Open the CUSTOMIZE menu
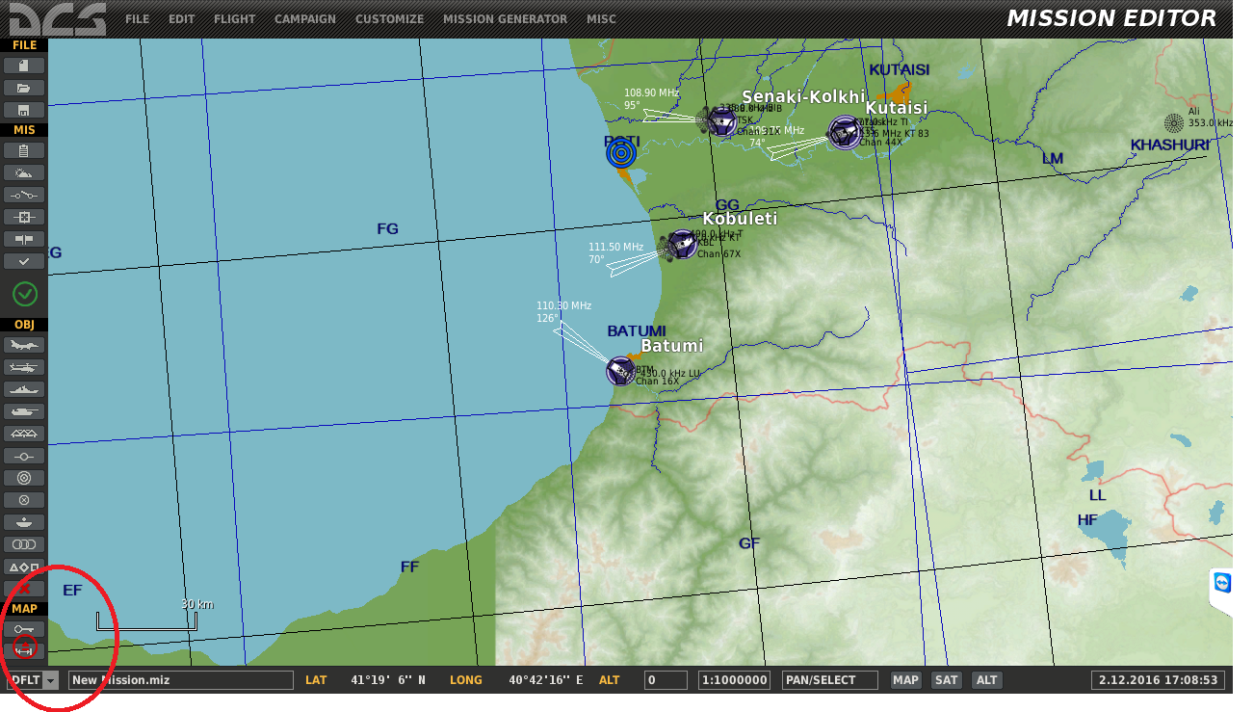The height and width of the screenshot is (712, 1254). coord(389,19)
